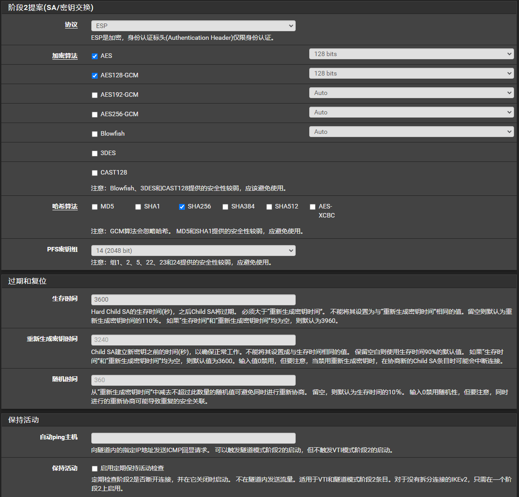Select the CAST128 checkbox
Image resolution: width=519 pixels, height=497 pixels.
[94, 173]
